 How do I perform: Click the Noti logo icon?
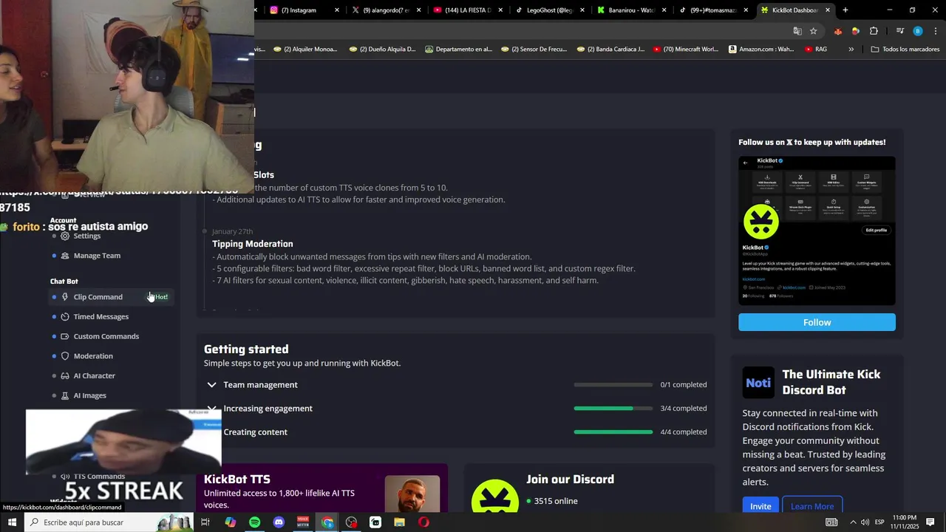coord(758,383)
